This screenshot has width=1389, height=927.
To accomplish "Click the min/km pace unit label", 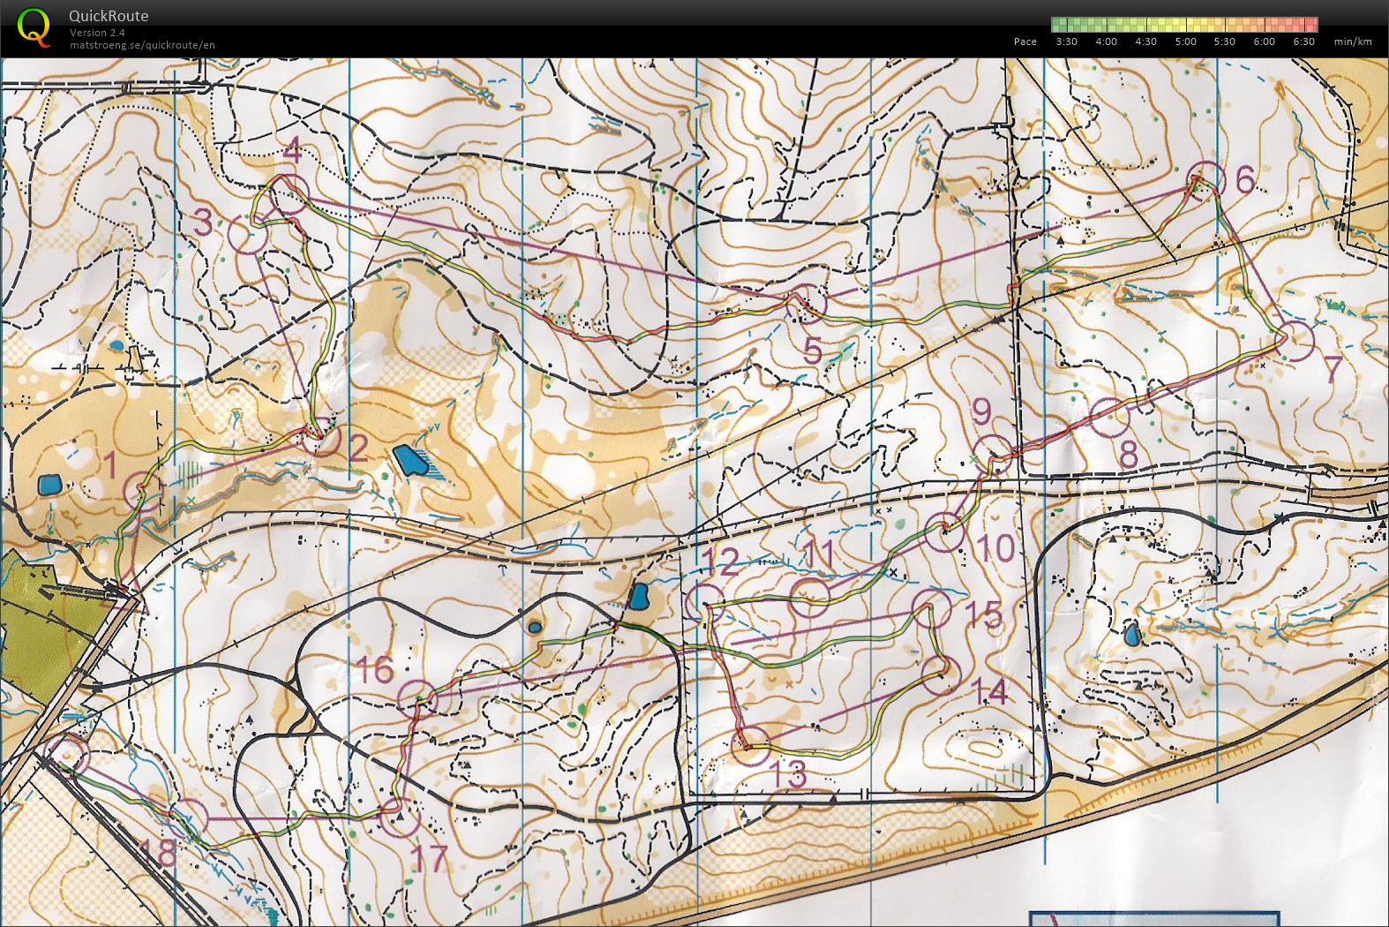I will coord(1352,41).
